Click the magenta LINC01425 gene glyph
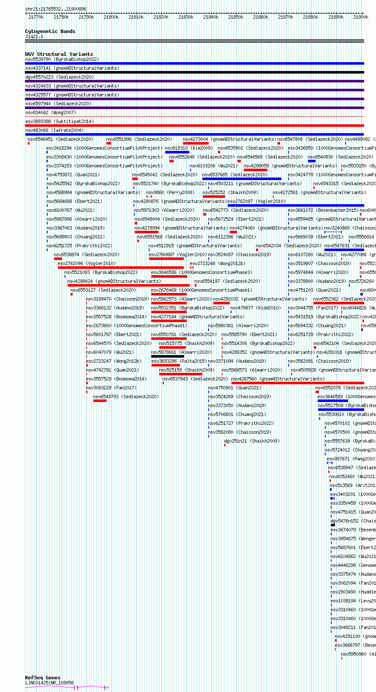The height and width of the screenshot is (692, 376). [x=67, y=688]
